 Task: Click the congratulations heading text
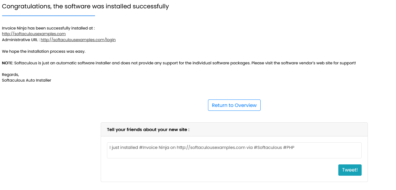(x=85, y=6)
